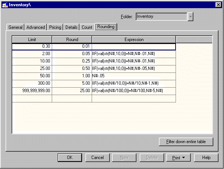Image resolution: width=224 pixels, height=169 pixels.
Task: Open Help for this dialog
Action: pos(206,158)
